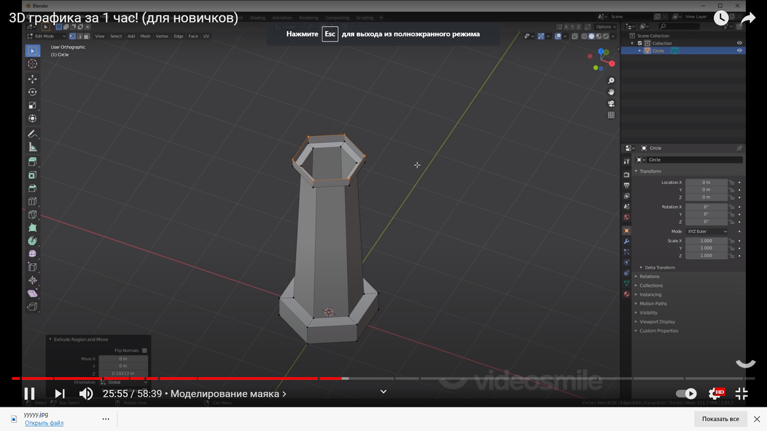
Task: Open the Orientation Global dropdown
Action: click(x=123, y=382)
